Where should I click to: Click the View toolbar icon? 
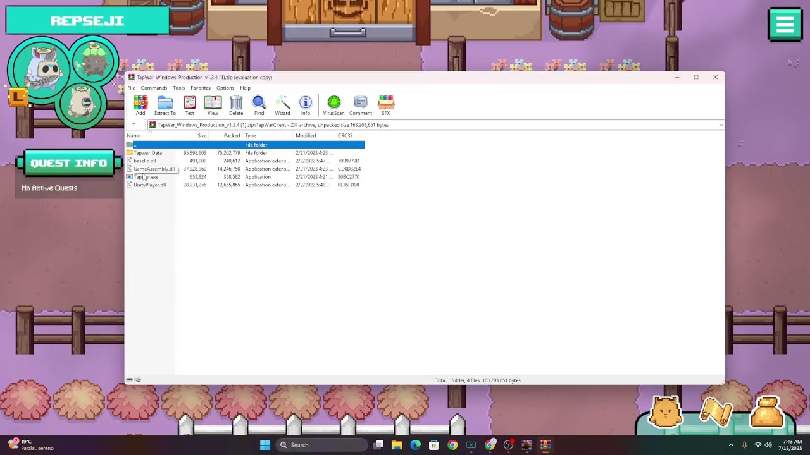pyautogui.click(x=213, y=106)
